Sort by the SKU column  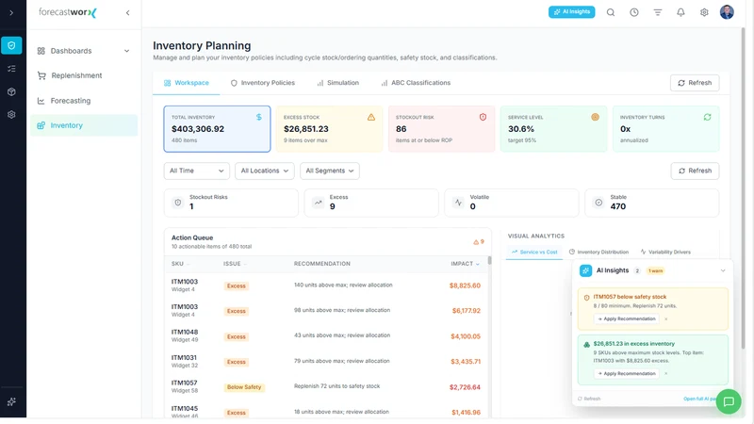(x=180, y=264)
